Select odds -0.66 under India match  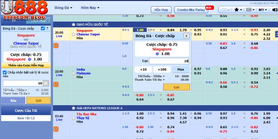[x=223, y=82]
